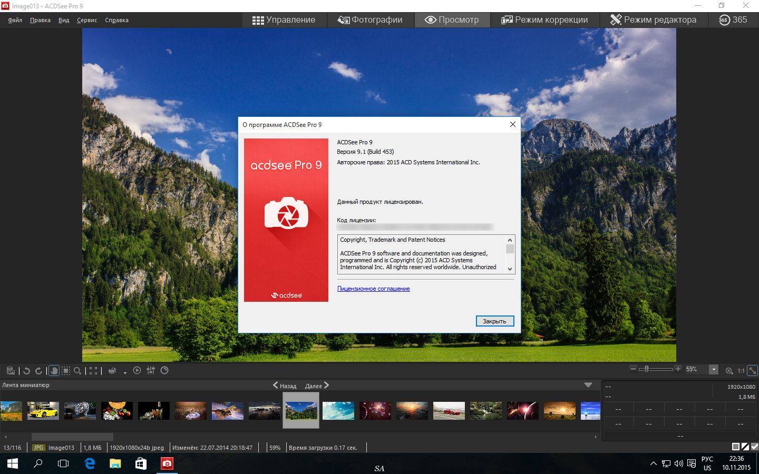
Task: Open the Справка menu
Action: pos(116,20)
